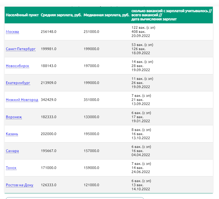219x199 pixels.
Task: Select median salary 157000.0 for Самара
Action: [91, 151]
